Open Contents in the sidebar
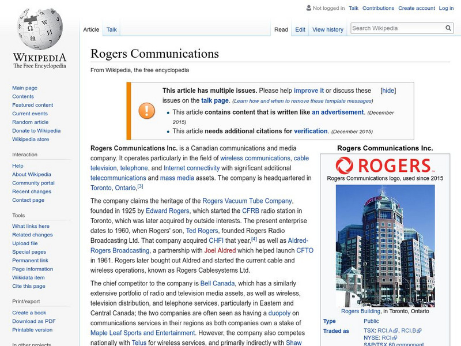This screenshot has width=461, height=346. pyautogui.click(x=23, y=96)
